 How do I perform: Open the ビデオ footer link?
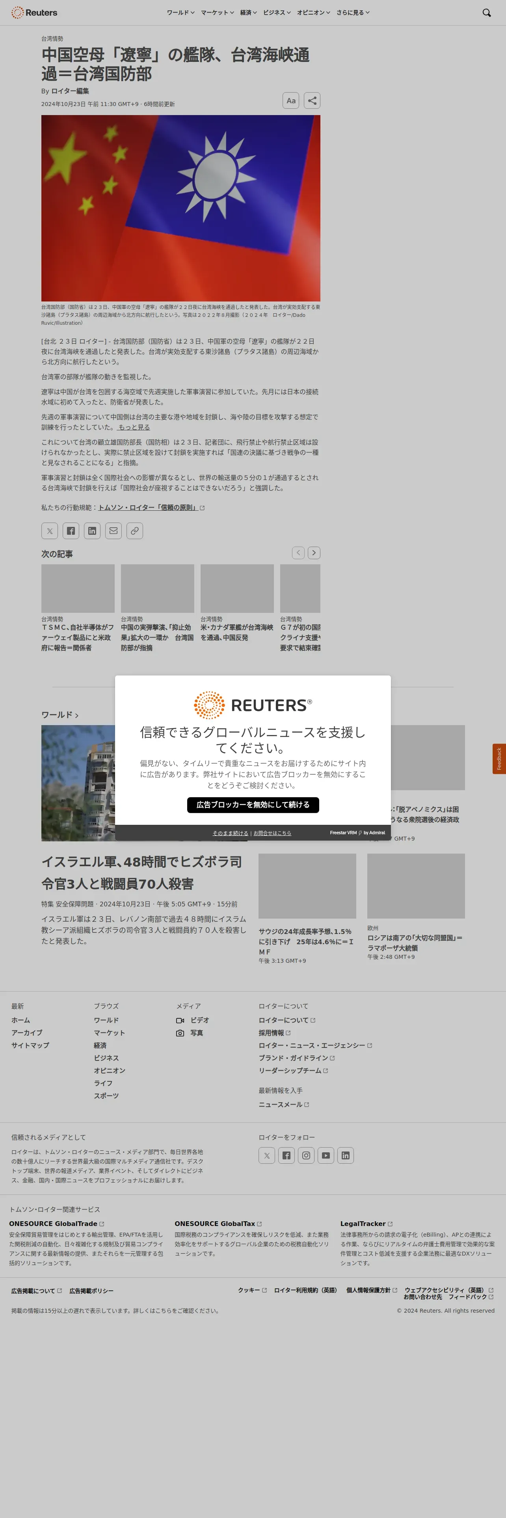tap(193, 1020)
